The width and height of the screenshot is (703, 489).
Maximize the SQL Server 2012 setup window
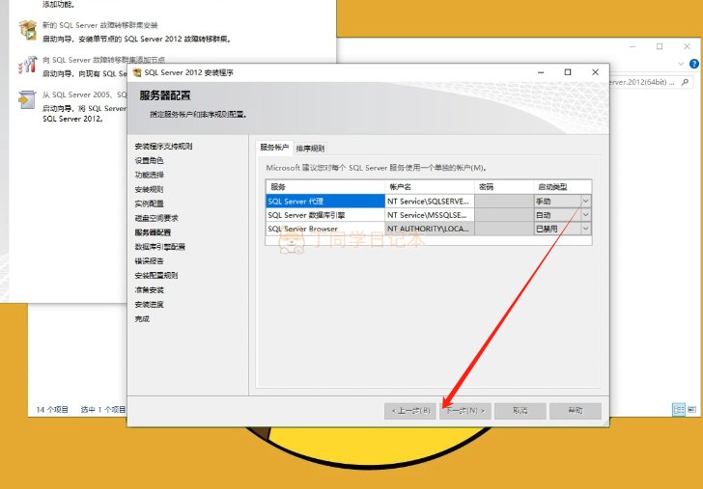[568, 72]
